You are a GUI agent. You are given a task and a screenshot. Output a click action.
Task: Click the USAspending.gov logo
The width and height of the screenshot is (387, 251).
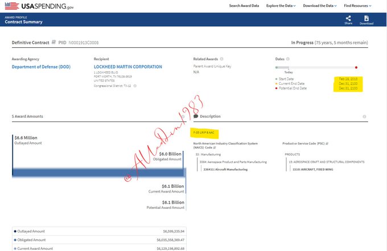click(x=39, y=6)
